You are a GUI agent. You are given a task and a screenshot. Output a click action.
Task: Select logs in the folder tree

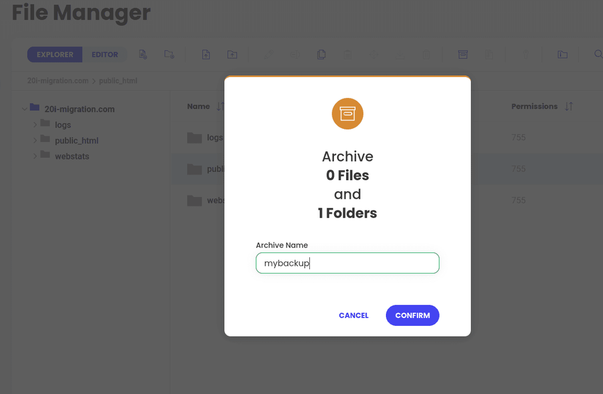[x=63, y=125]
